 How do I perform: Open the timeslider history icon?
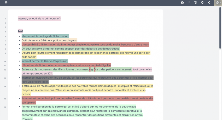click(x=196, y=3)
